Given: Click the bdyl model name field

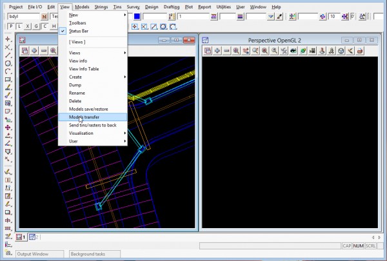Looking at the screenshot, I should click(23, 16).
